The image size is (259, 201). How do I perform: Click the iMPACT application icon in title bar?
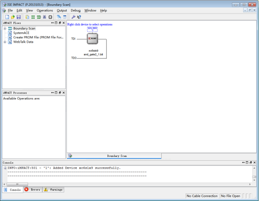pos(5,5)
